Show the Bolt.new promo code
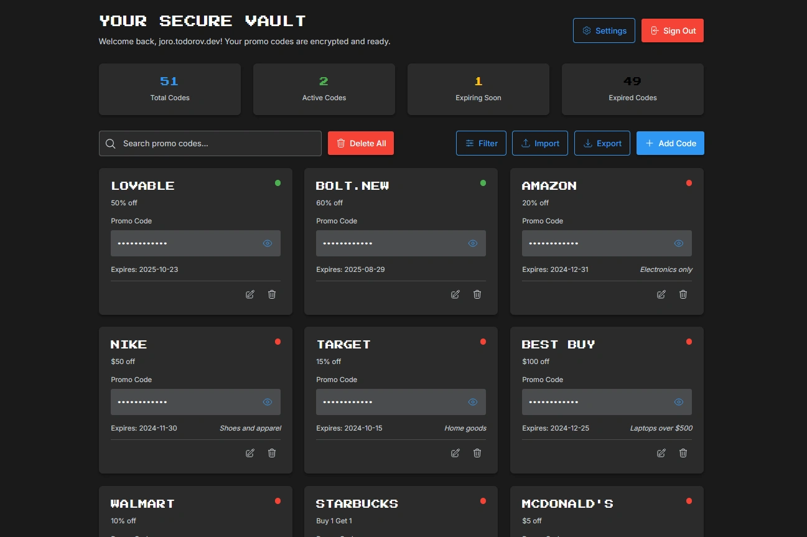The width and height of the screenshot is (807, 537). click(x=473, y=243)
